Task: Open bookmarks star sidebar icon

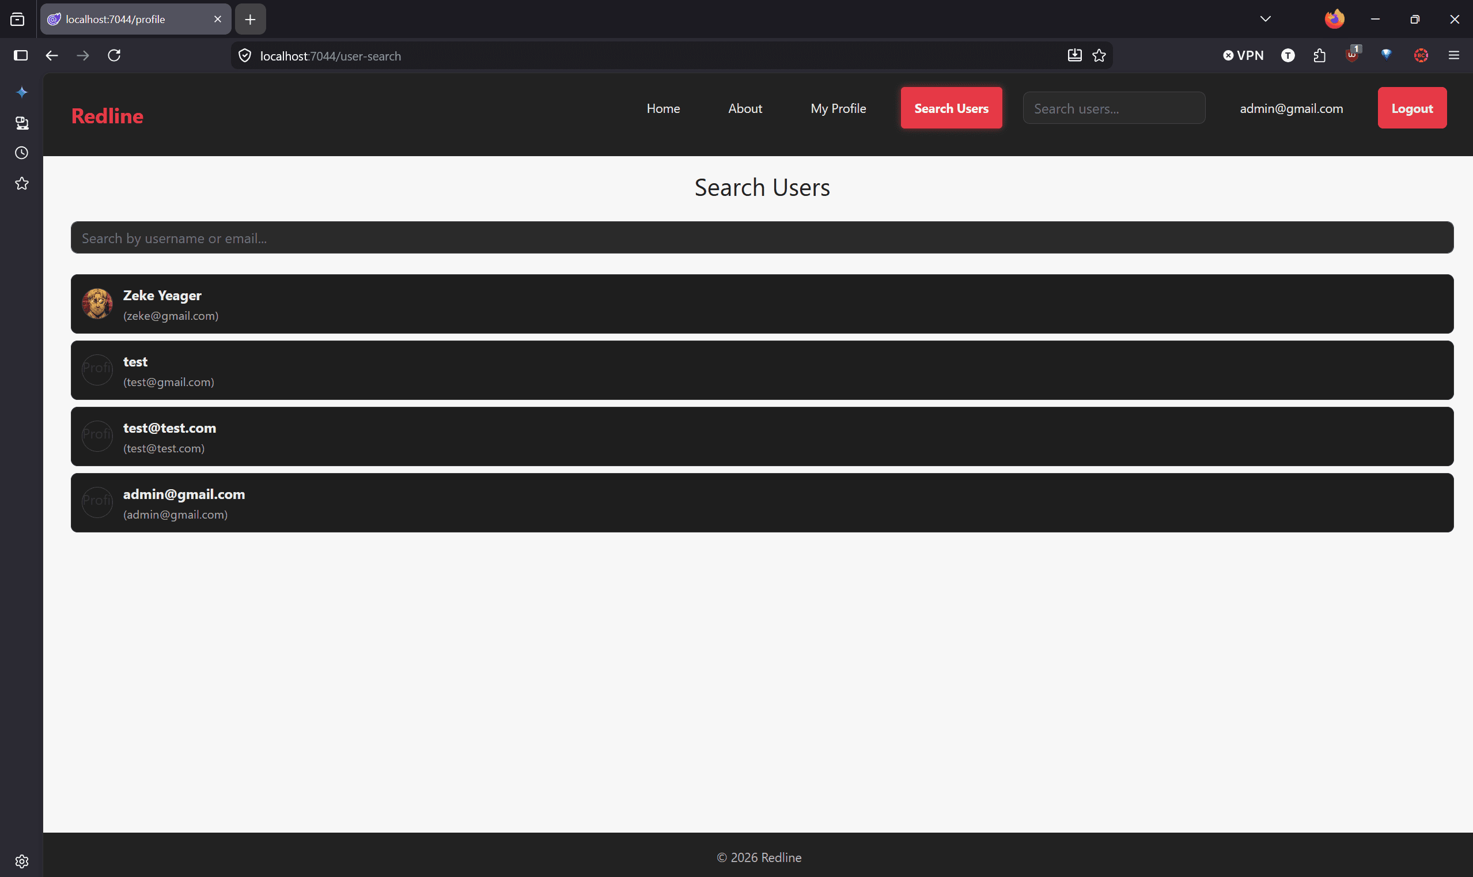Action: coord(21,184)
